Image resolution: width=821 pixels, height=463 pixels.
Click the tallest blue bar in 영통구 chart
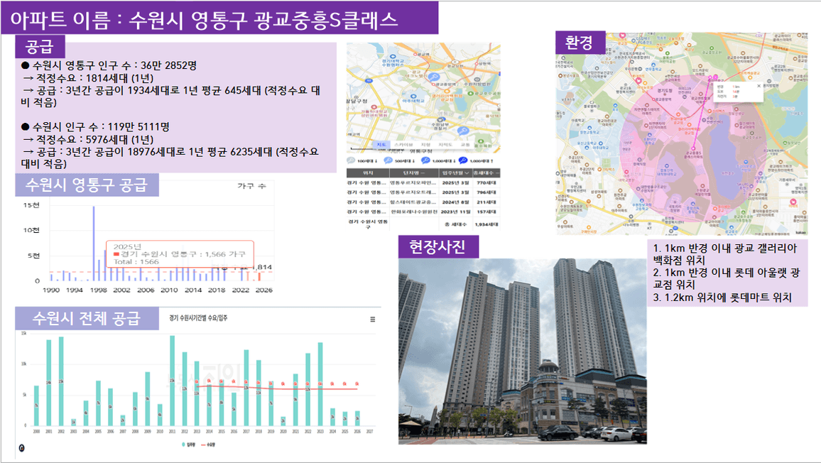tap(94, 243)
